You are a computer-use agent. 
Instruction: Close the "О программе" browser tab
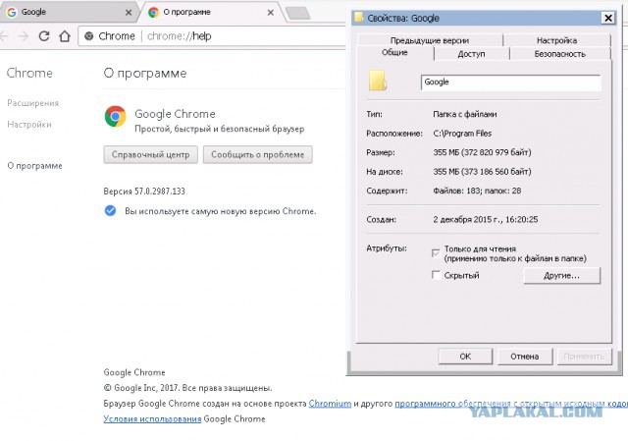pos(271,13)
